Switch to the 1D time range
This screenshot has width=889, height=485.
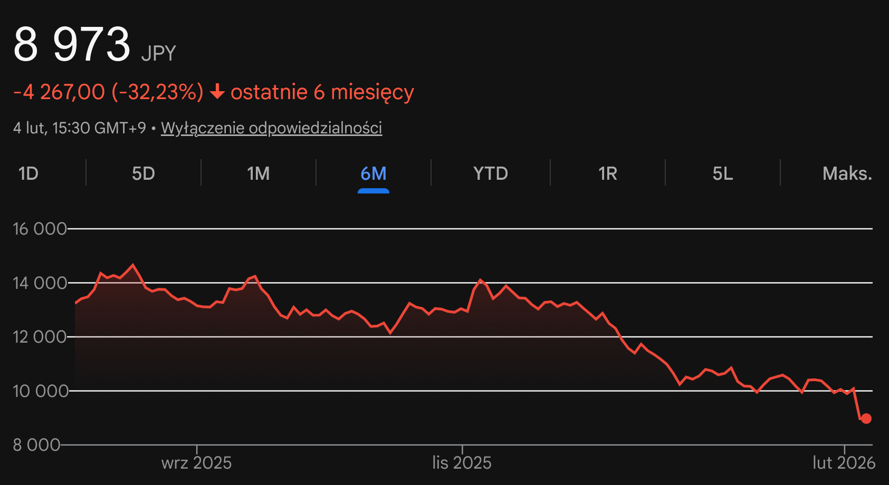28,173
